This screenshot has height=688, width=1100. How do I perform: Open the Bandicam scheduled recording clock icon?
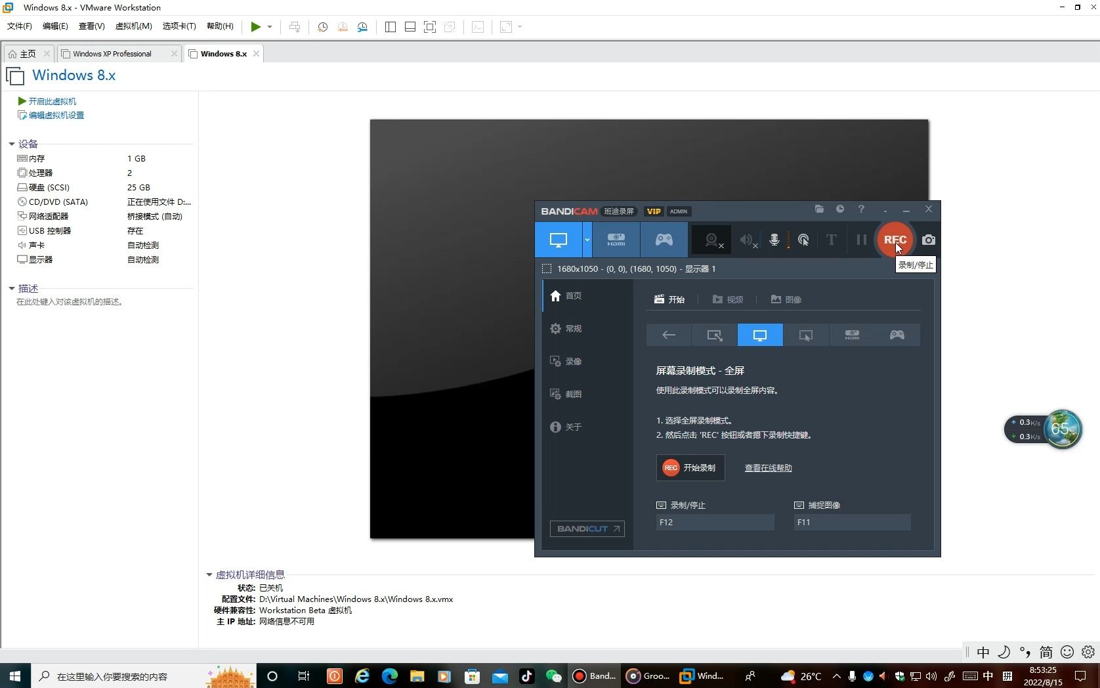pyautogui.click(x=840, y=209)
